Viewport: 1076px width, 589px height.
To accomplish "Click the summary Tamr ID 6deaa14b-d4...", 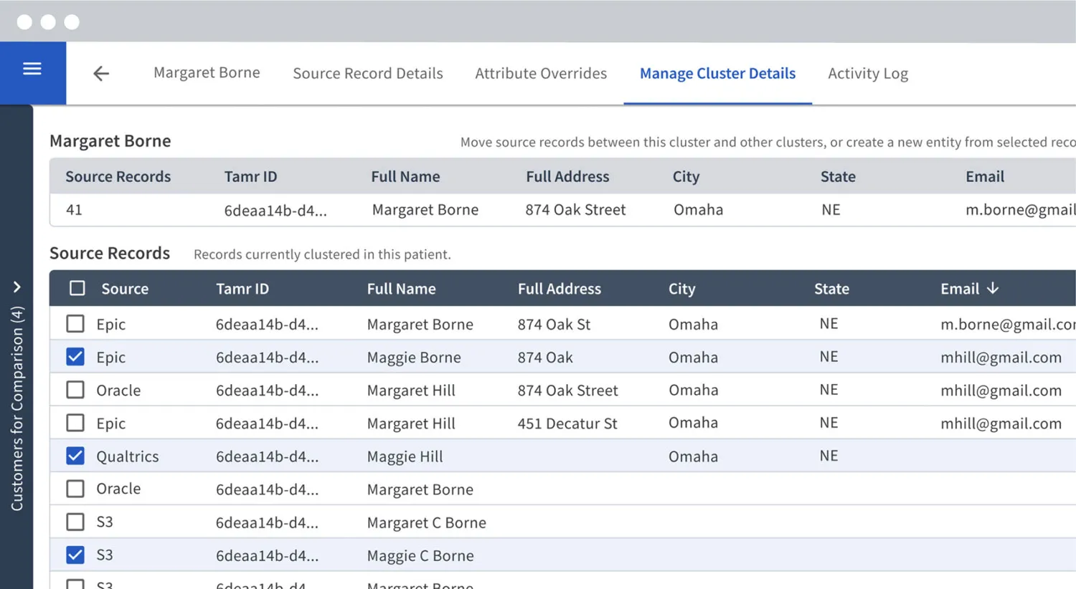I will (x=275, y=211).
